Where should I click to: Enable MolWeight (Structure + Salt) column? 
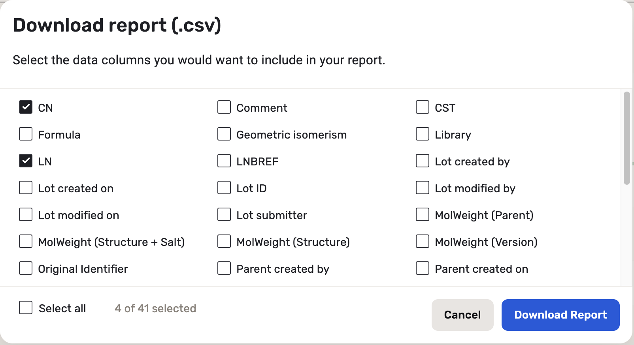26,241
